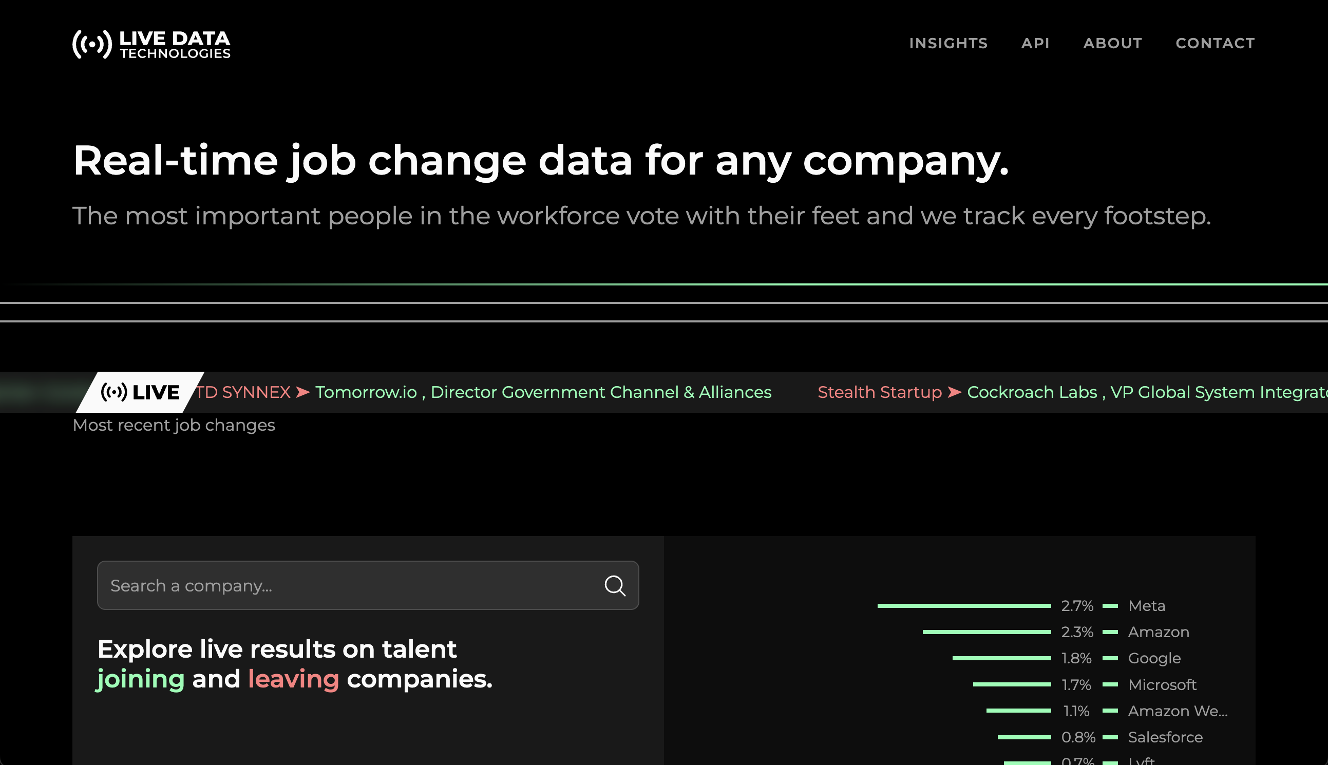The height and width of the screenshot is (765, 1328).
Task: Click Stealth Startup in the ticker
Action: tap(879, 392)
